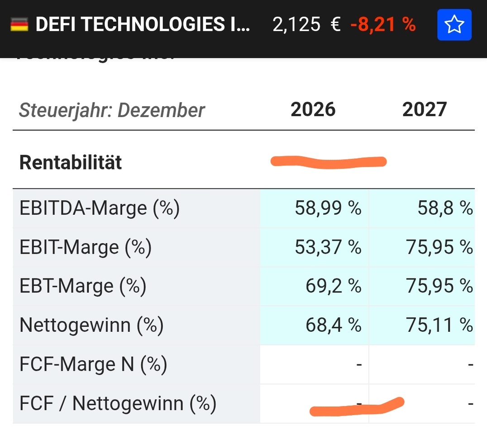Select the 2027 column header
The height and width of the screenshot is (434, 487).
coord(425,110)
